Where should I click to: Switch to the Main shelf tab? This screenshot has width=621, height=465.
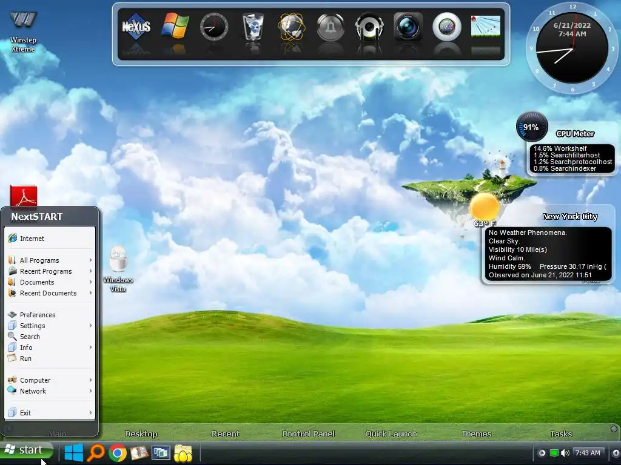pos(57,434)
